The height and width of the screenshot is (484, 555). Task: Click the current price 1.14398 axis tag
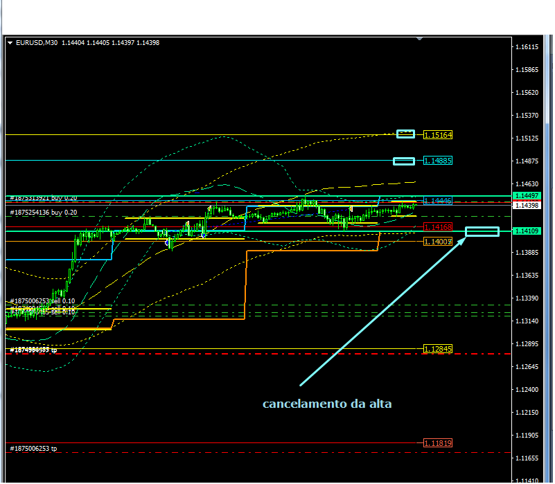pos(528,206)
